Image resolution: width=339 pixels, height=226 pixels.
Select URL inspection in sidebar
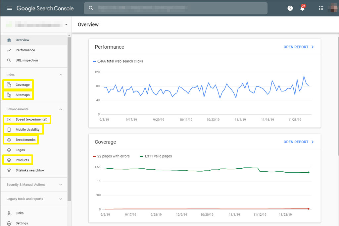(x=34, y=60)
